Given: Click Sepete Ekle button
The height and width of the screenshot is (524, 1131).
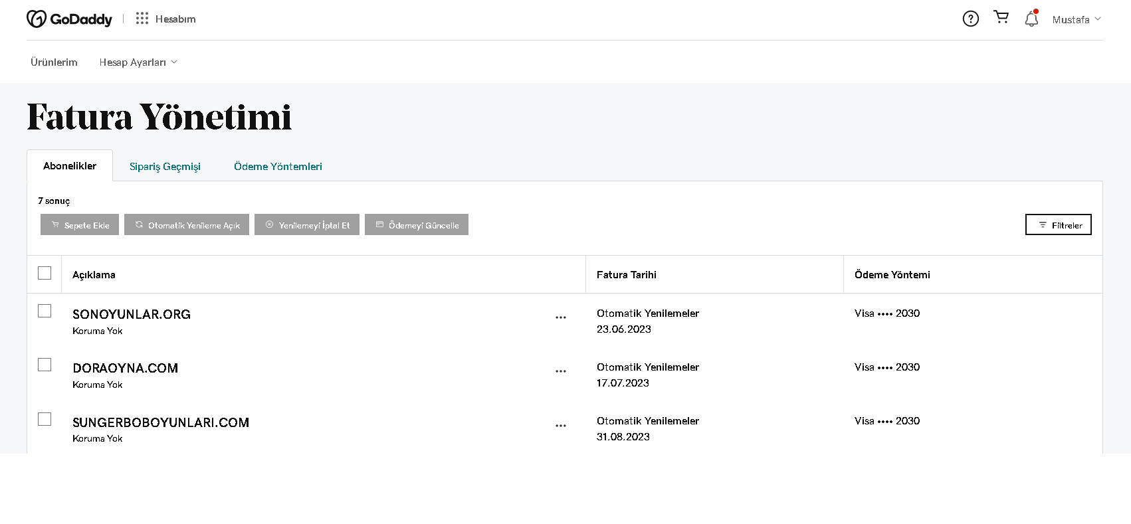Looking at the screenshot, I should tap(80, 224).
